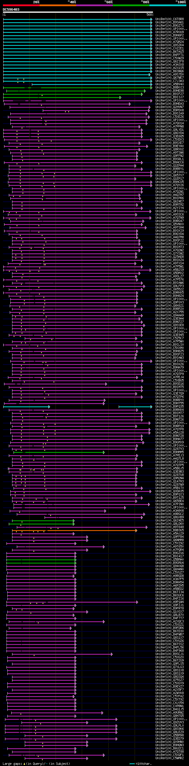Click the cyan ~100% identity legend bar
The image size is (189, 766).
(168, 5)
